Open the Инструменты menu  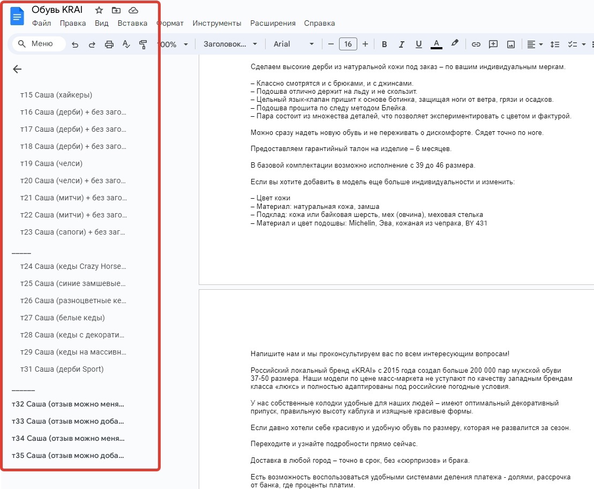point(217,23)
